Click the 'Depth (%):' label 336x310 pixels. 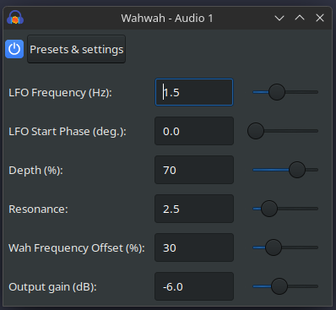tap(35, 171)
